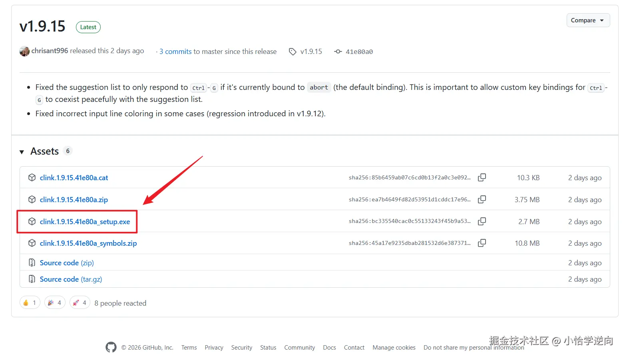Click the Assets heading text
The width and height of the screenshot is (623, 356).
click(45, 151)
